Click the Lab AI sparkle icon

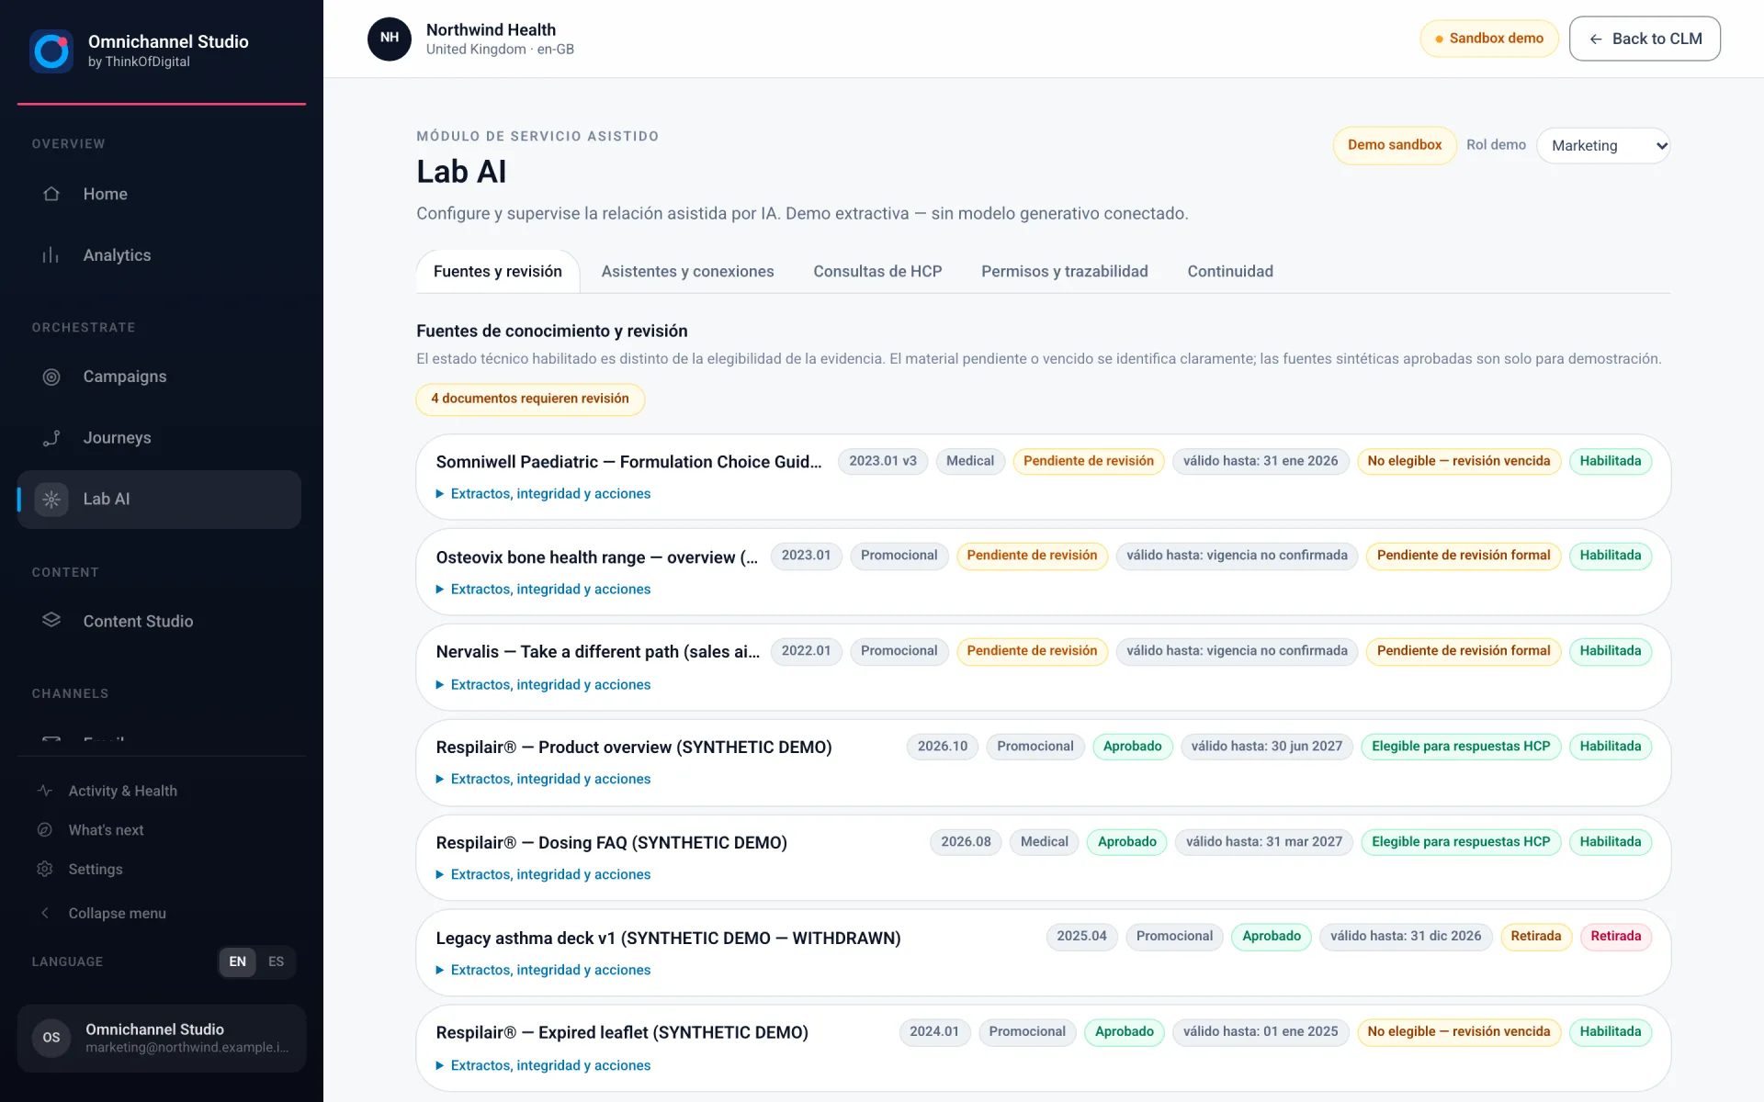pos(51,500)
